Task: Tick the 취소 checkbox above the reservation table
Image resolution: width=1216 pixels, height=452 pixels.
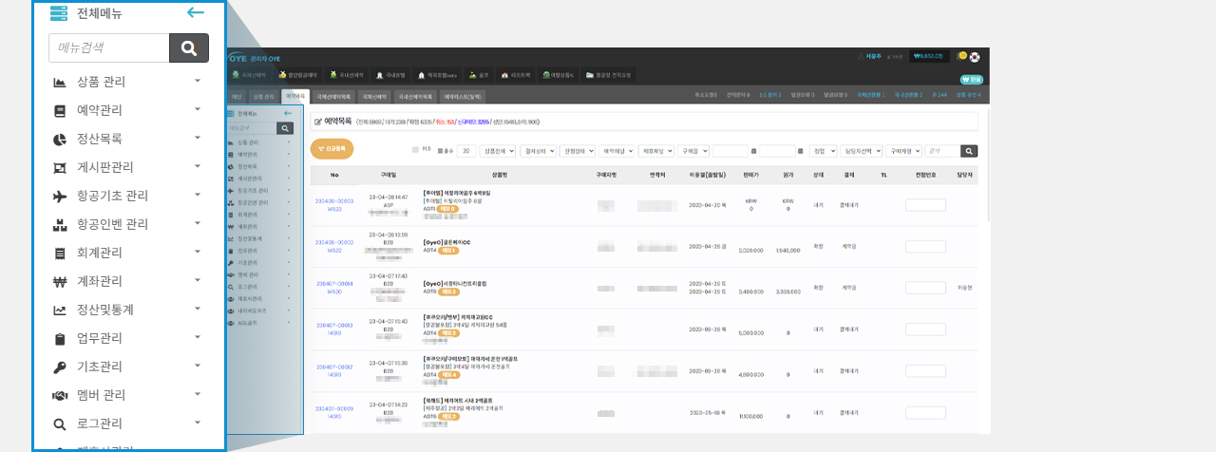Action: click(x=415, y=150)
